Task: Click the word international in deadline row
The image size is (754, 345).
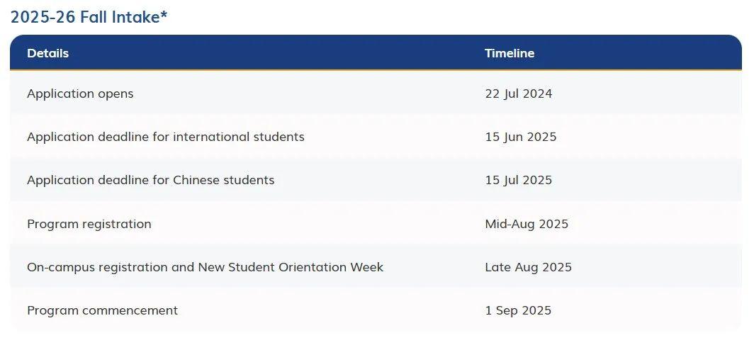Action: coord(211,137)
